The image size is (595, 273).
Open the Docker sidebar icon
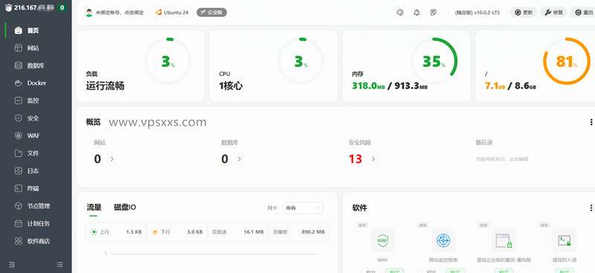point(18,83)
